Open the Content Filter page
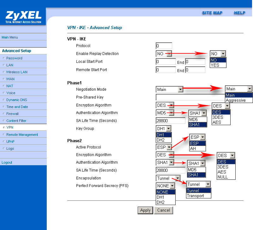Image resolution: width=253 pixels, height=230 pixels. pos(16,121)
